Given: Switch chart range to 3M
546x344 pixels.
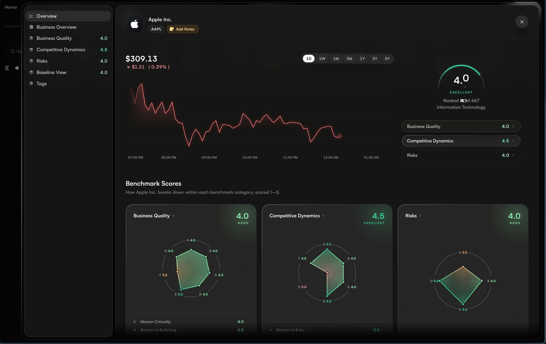Looking at the screenshot, I should pos(349,59).
